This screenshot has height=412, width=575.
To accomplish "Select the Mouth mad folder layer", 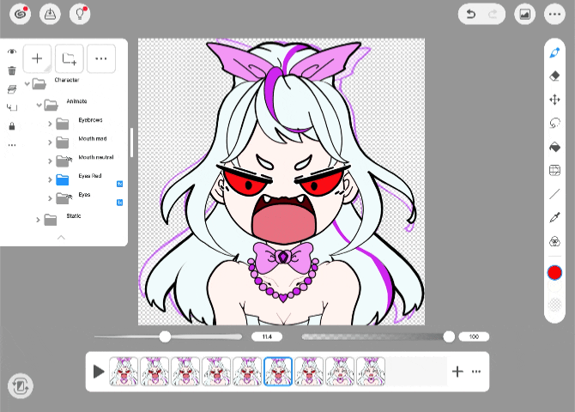I will coord(63,142).
